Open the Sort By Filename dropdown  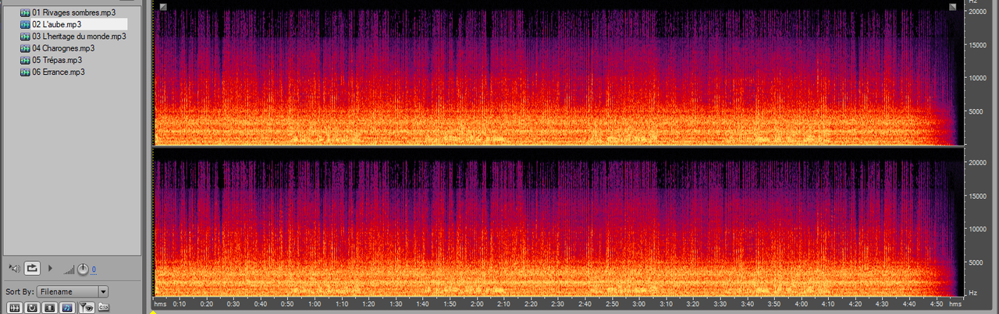(73, 291)
